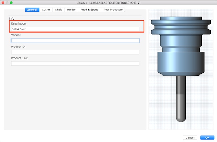Click the Product Link input field
This screenshot has width=217, height=142.
75,64
